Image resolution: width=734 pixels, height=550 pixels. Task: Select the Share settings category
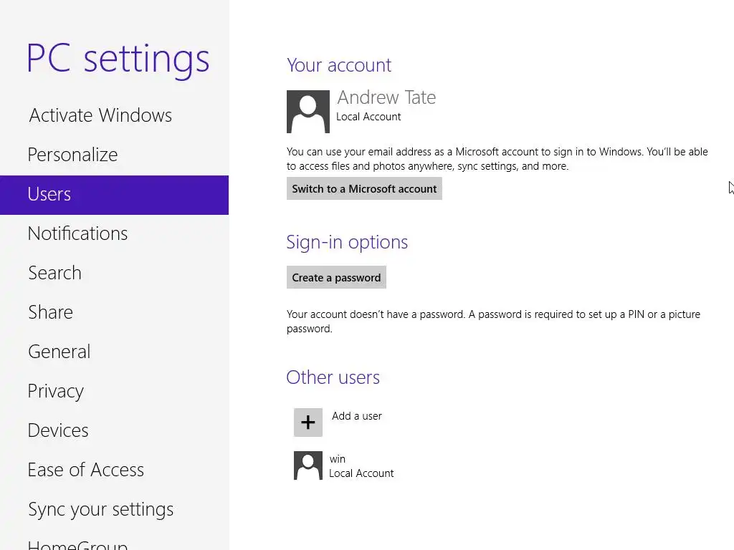pos(50,312)
